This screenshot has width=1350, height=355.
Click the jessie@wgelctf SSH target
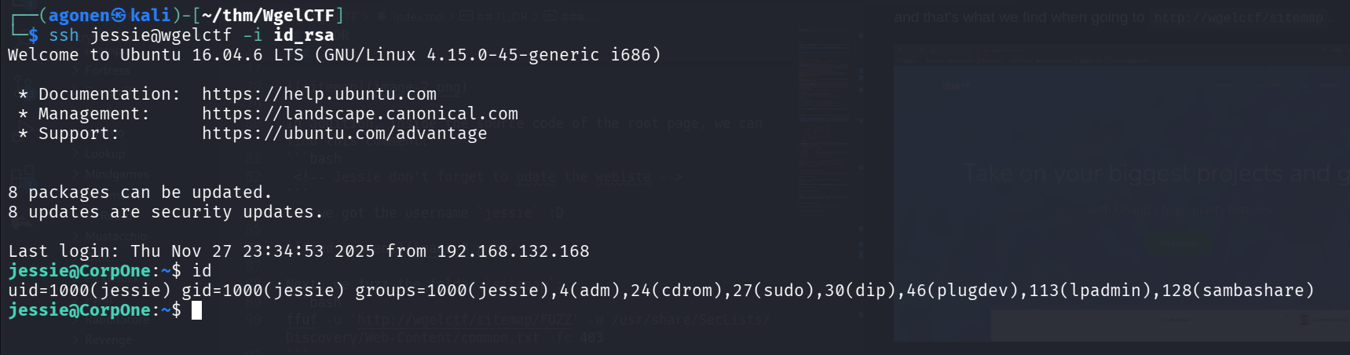tap(160, 35)
